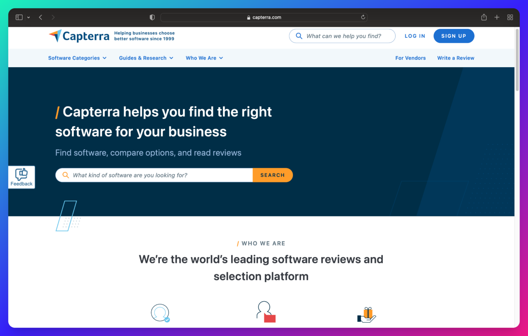The image size is (528, 336).
Task: Click the red-folder person illustration icon
Action: click(x=265, y=311)
